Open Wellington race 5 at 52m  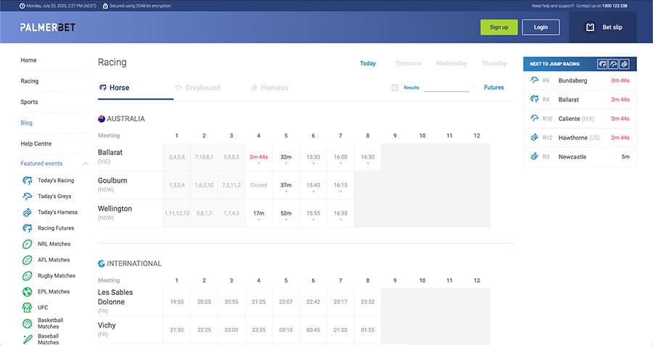tap(286, 213)
